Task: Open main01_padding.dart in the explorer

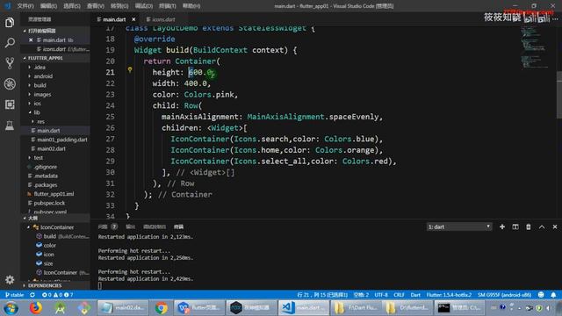Action: (x=62, y=140)
